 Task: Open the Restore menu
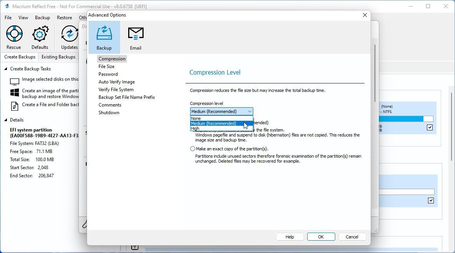point(64,18)
